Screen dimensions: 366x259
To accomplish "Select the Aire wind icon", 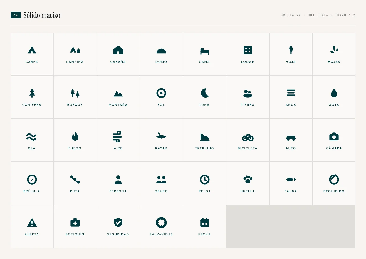I will click(117, 136).
